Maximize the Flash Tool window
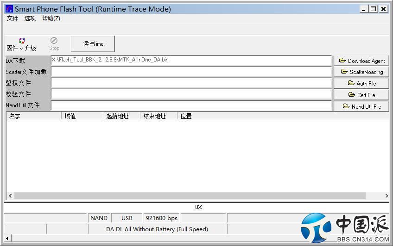The height and width of the screenshot is (246, 393). tap(373, 9)
